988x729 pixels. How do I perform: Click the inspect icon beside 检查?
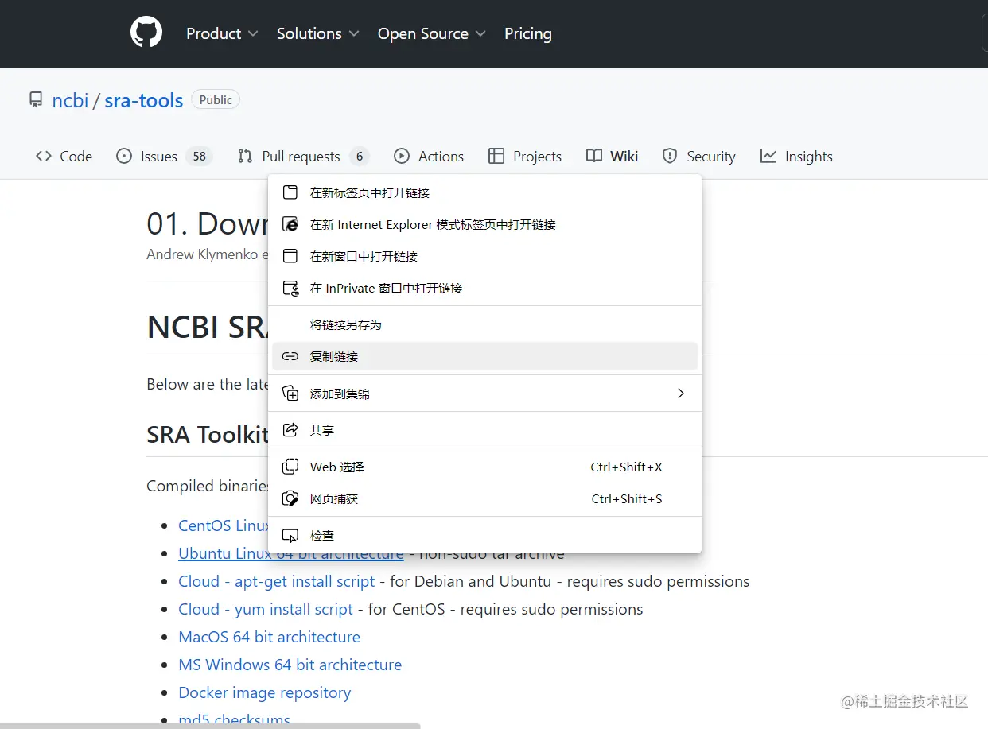(x=291, y=535)
